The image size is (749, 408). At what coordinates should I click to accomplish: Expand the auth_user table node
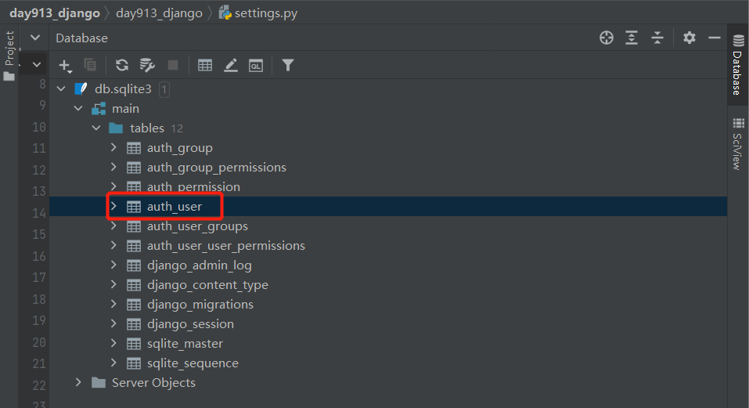pos(113,207)
